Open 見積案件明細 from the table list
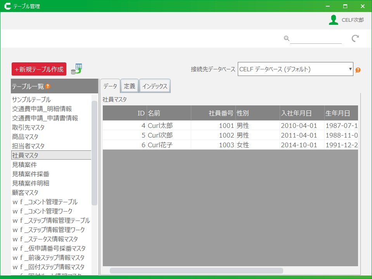372x279 pixels. coord(31,183)
